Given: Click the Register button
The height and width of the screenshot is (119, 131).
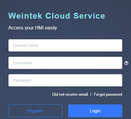Looking at the screenshot, I should pos(35,111).
